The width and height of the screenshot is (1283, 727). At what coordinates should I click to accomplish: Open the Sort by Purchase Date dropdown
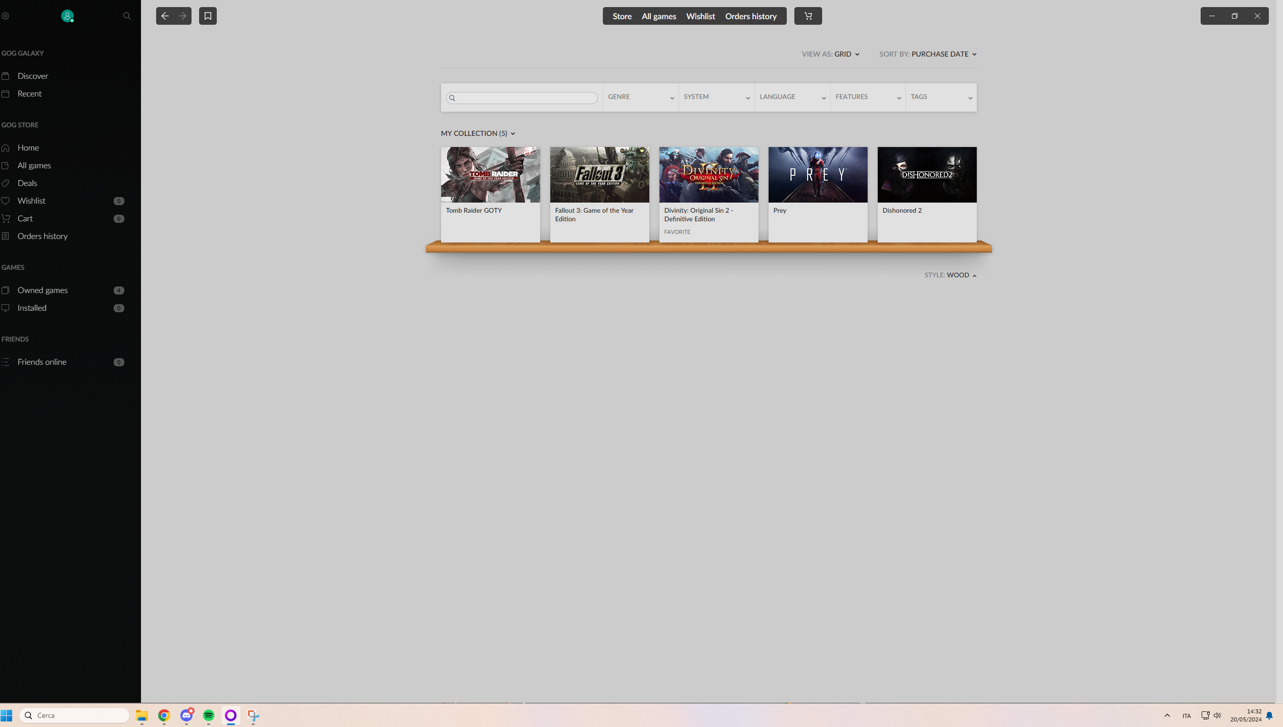click(x=928, y=54)
